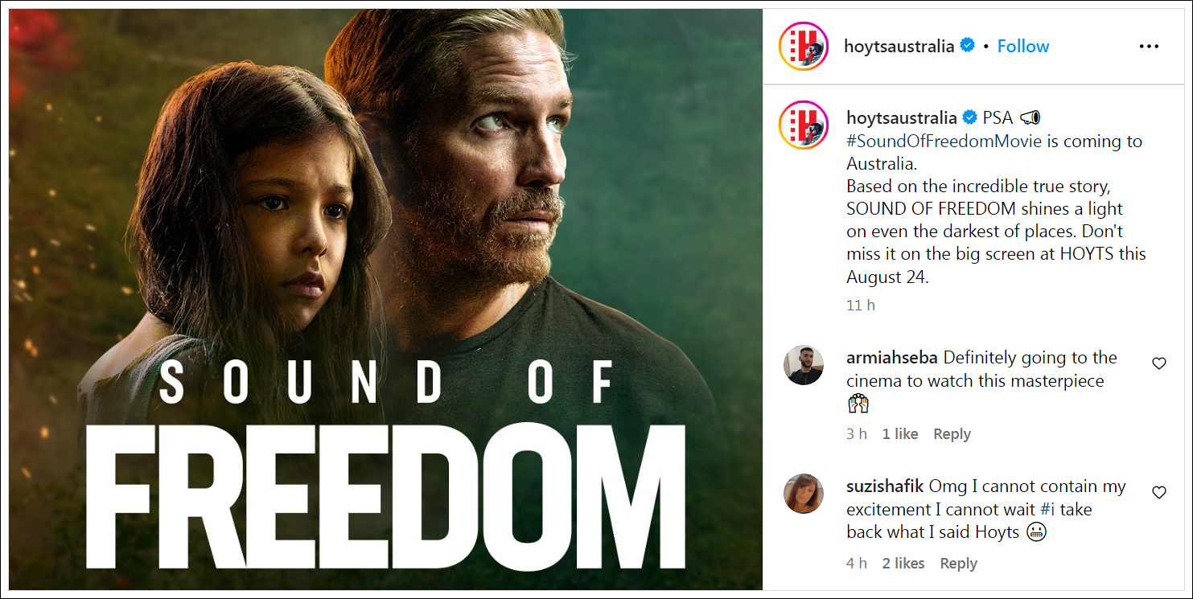Follow the hoytsaustralia account
Screen dimensions: 1193x599
1023,46
